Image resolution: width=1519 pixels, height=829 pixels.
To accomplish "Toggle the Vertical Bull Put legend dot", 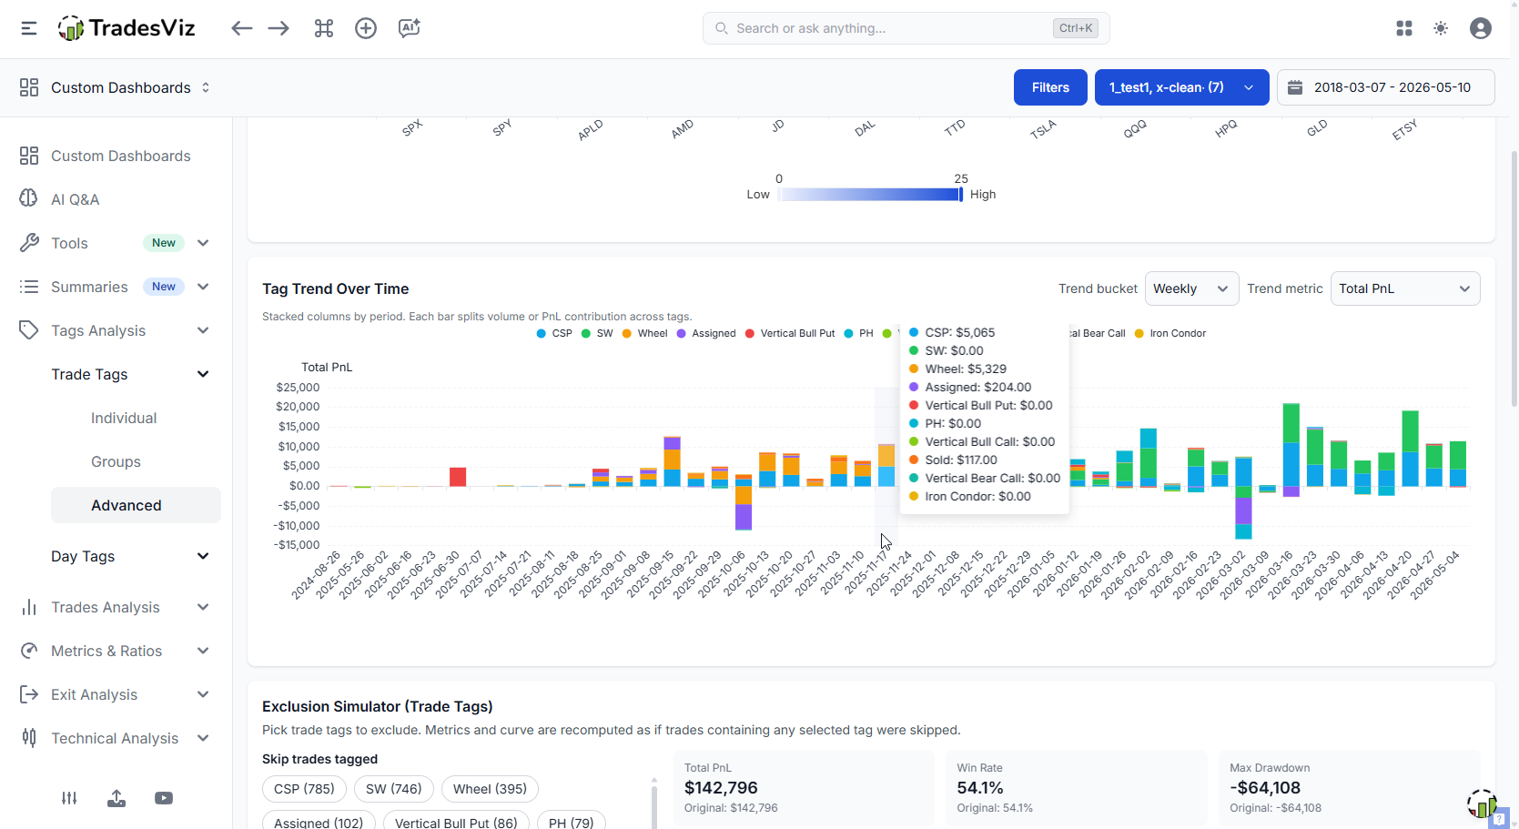I will (x=750, y=333).
